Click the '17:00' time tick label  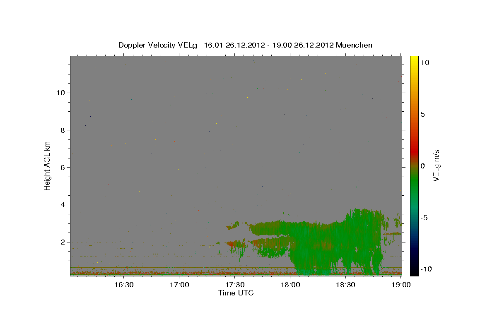coord(179,285)
